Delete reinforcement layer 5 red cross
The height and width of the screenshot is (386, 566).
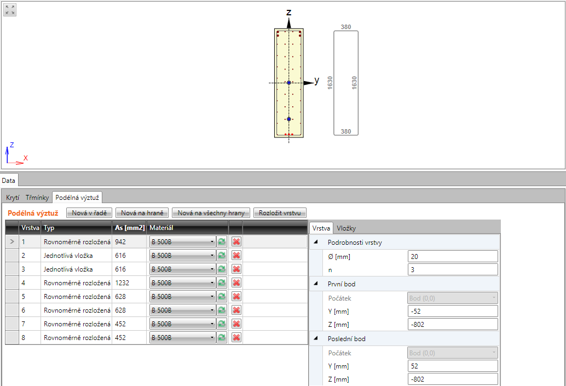coord(236,296)
